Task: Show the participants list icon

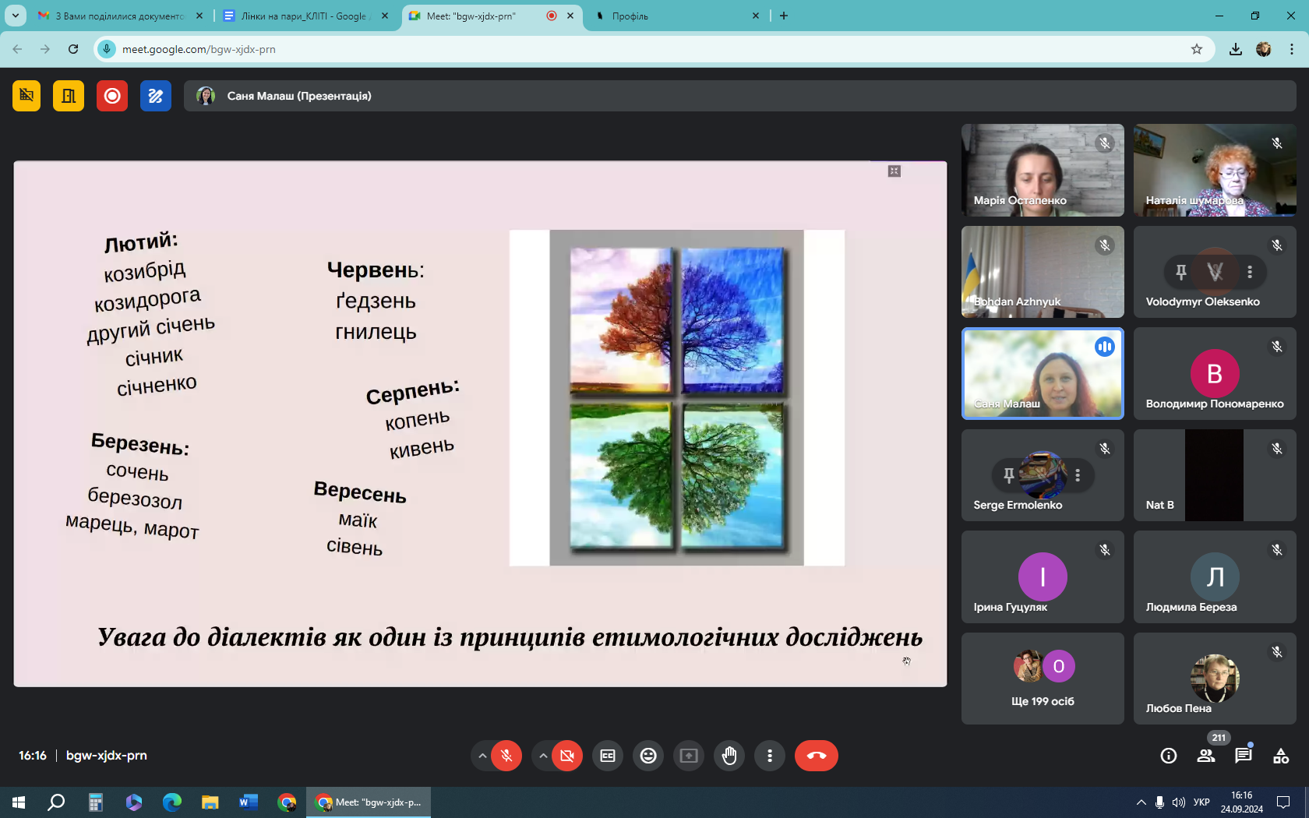Action: [x=1206, y=756]
